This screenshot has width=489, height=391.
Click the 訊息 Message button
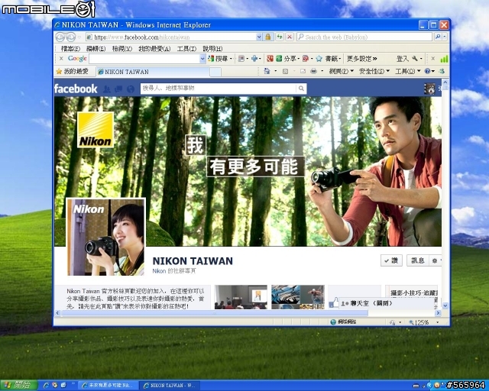[418, 260]
